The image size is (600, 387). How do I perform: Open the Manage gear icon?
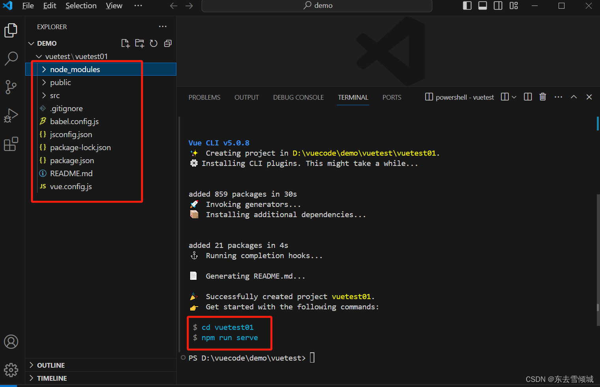[11, 370]
